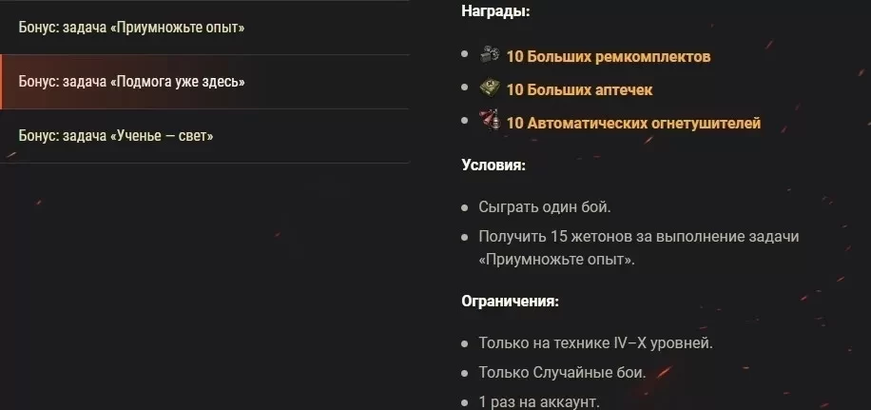Image resolution: width=871 pixels, height=410 pixels.
Task: Click the Условия heading
Action: [x=494, y=166]
